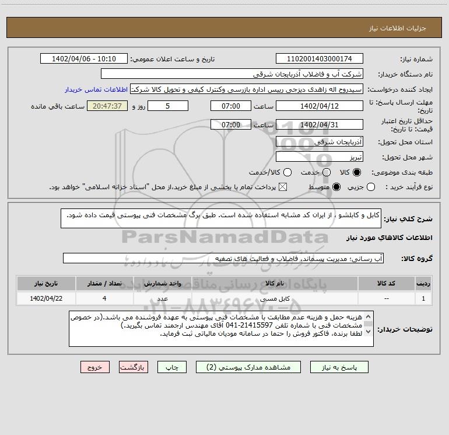This screenshot has height=435, width=449.
Task: Click the جزئیات اطلاعات نیاز header title
Action: tap(398, 28)
